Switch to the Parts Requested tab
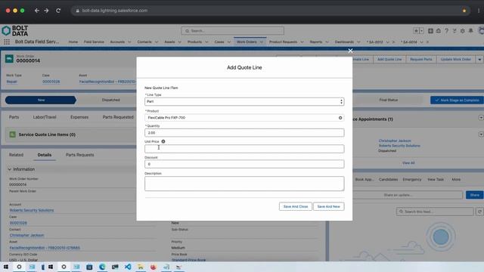 118,117
